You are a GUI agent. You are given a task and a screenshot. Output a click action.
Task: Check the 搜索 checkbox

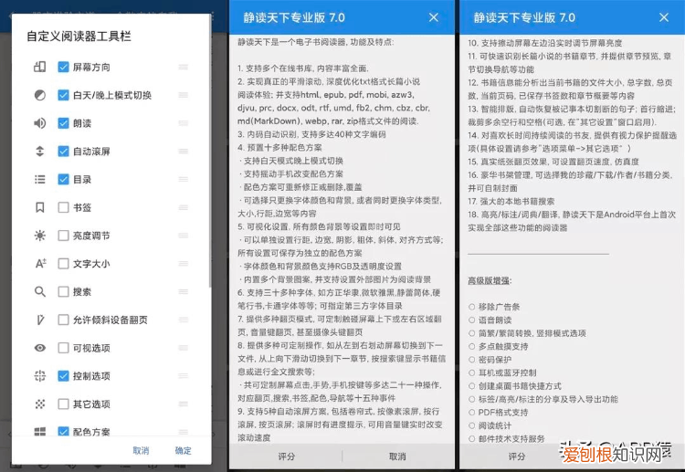[63, 291]
